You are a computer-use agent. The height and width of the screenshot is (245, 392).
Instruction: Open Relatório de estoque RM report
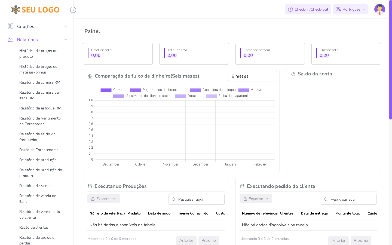(x=40, y=108)
